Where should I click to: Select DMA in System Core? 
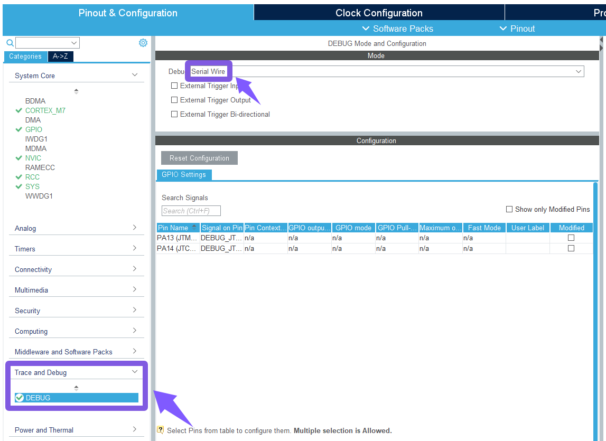click(33, 120)
